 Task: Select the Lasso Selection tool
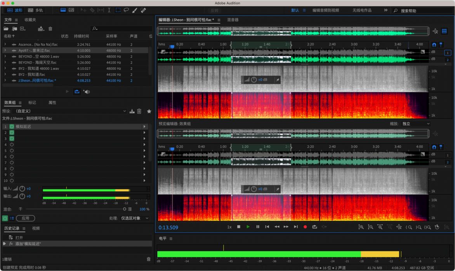tap(126, 10)
